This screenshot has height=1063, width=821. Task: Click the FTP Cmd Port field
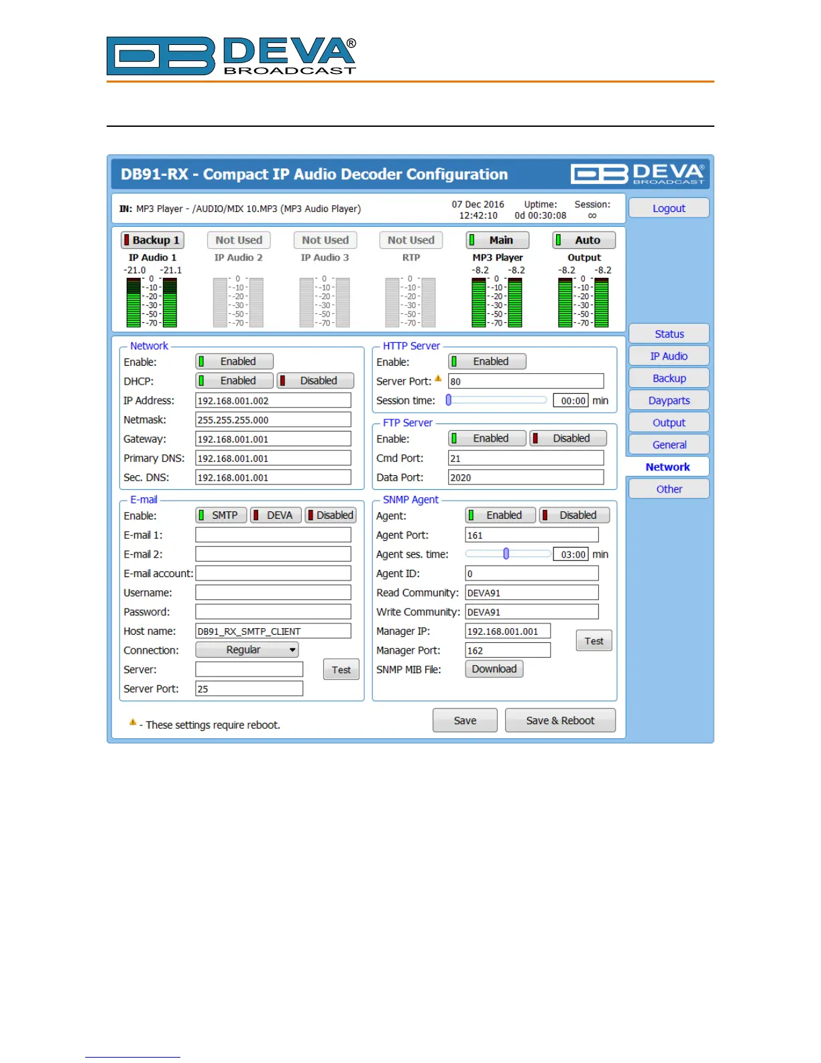coord(526,458)
